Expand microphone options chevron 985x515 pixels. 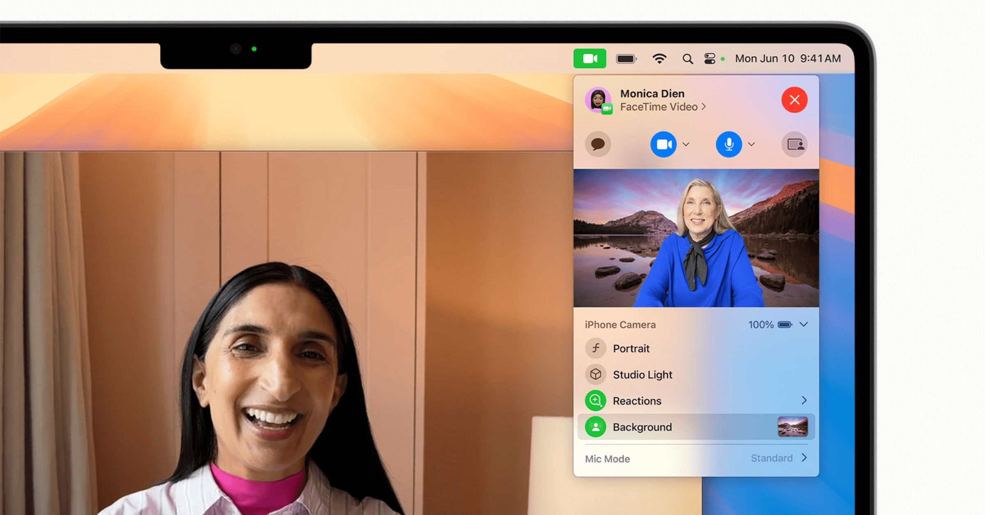point(751,144)
